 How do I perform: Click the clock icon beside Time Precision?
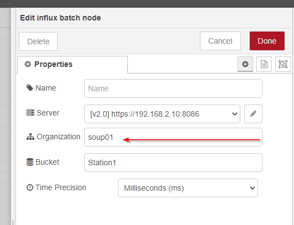(30, 187)
